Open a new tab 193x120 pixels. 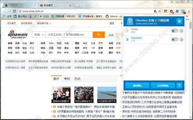coord(77,5)
